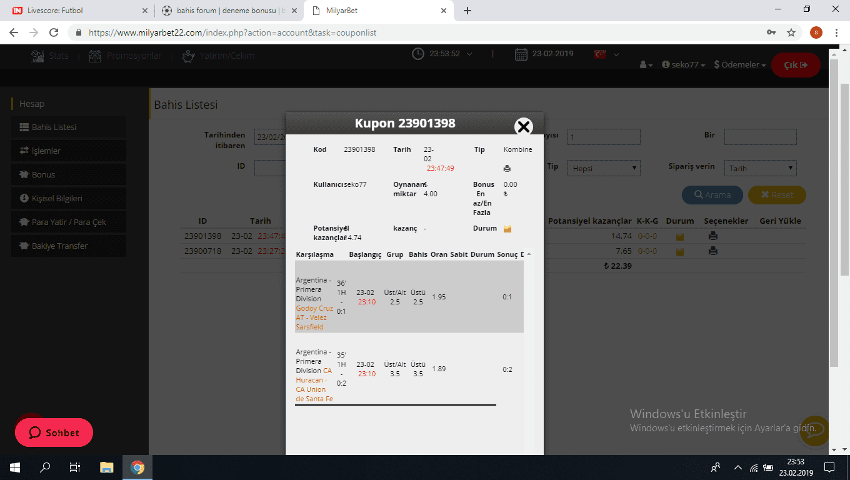This screenshot has width=850, height=480.
Task: Select Bonus in sidebar
Action: tap(69, 174)
